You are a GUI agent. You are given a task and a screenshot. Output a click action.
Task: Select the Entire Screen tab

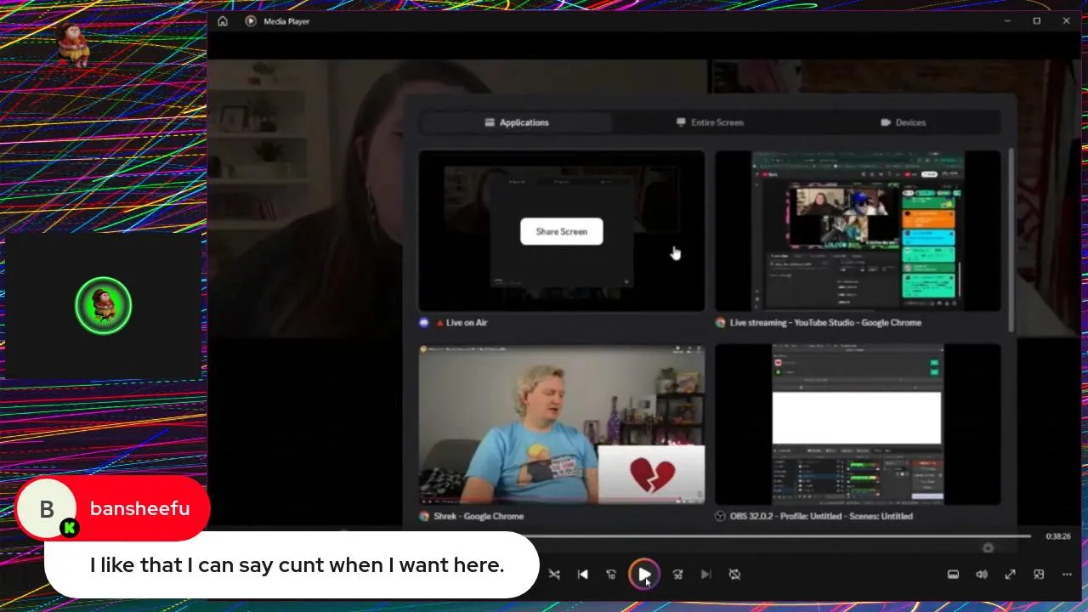click(x=710, y=122)
